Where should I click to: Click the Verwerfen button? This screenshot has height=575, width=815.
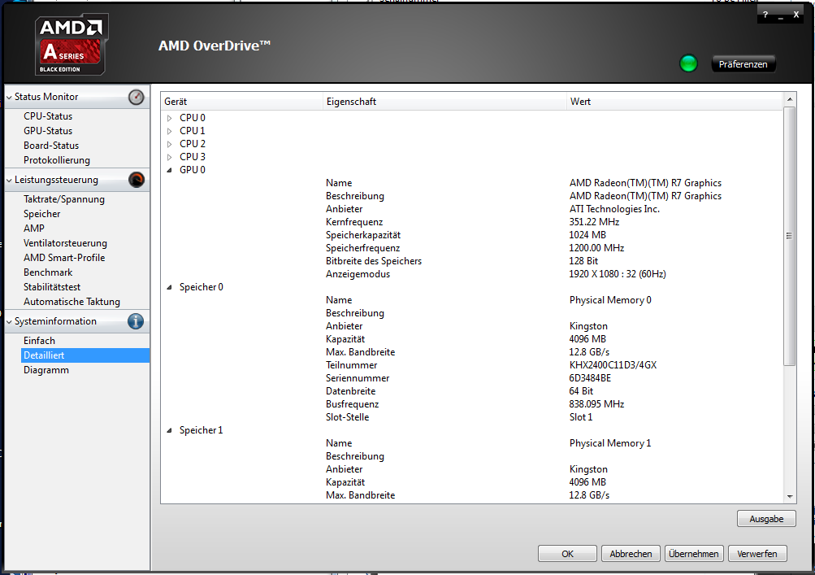coord(757,554)
